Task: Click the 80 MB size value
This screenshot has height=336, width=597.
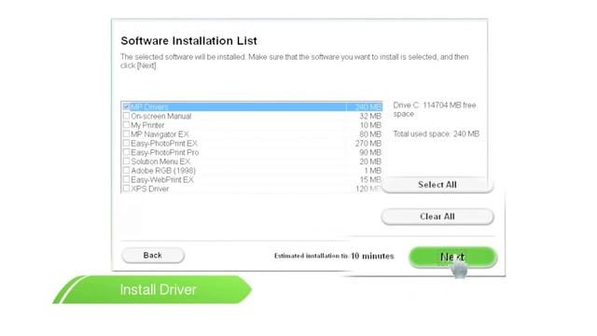Action: coord(370,134)
